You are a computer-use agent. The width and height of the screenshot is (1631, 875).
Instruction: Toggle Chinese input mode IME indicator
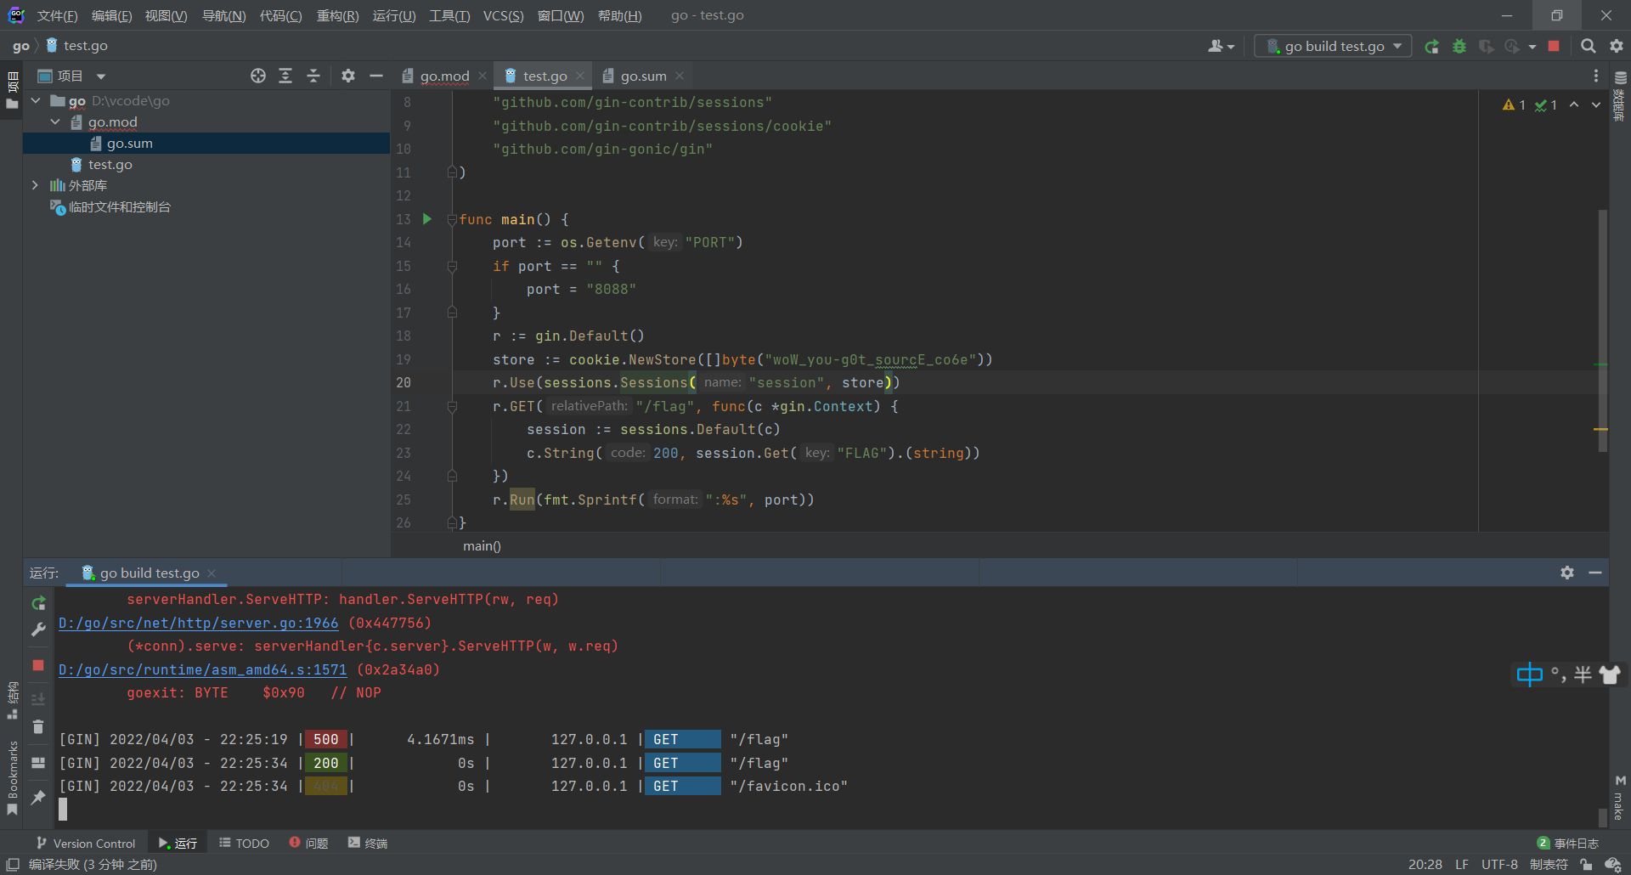(x=1530, y=675)
